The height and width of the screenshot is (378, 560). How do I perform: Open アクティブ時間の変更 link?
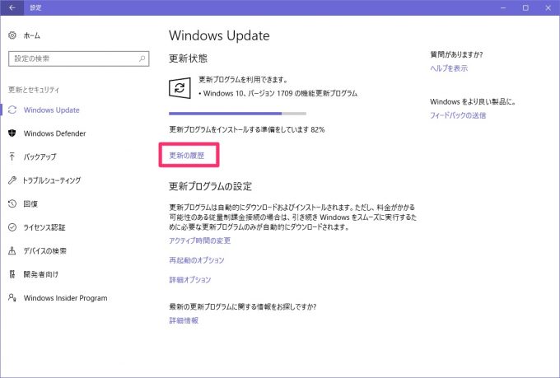(199, 240)
